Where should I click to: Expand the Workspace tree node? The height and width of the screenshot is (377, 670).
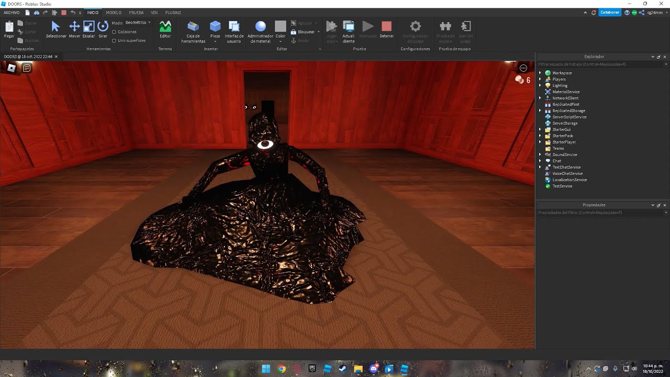pyautogui.click(x=540, y=73)
